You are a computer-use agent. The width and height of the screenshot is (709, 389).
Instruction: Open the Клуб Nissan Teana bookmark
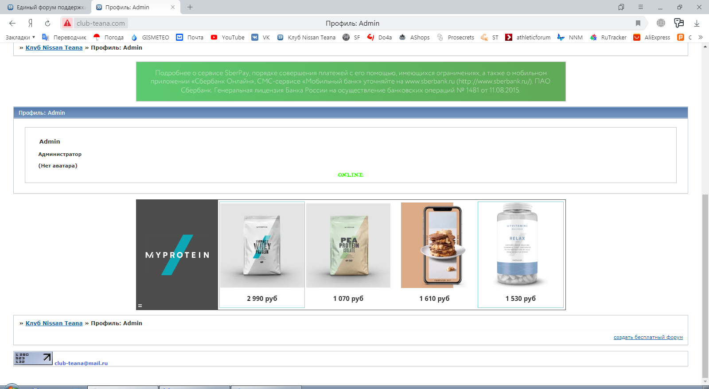307,37
